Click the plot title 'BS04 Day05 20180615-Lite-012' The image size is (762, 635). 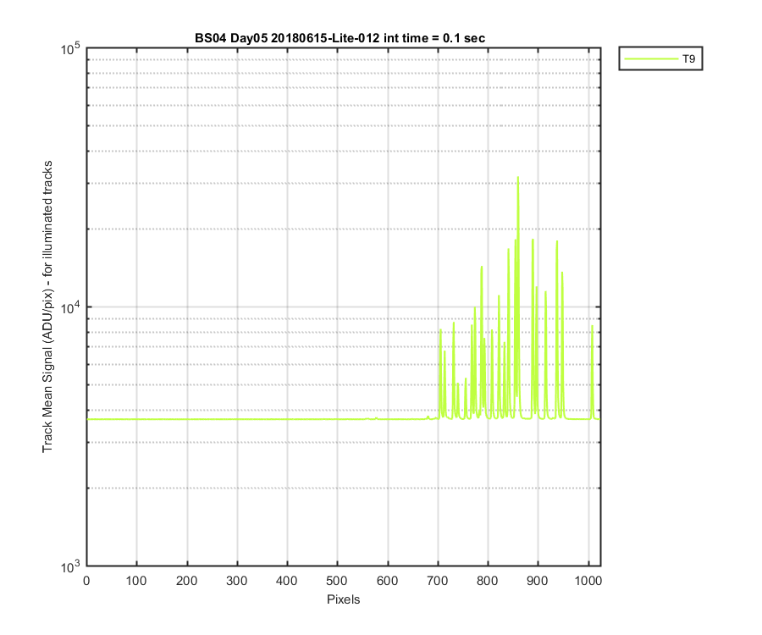click(x=340, y=38)
